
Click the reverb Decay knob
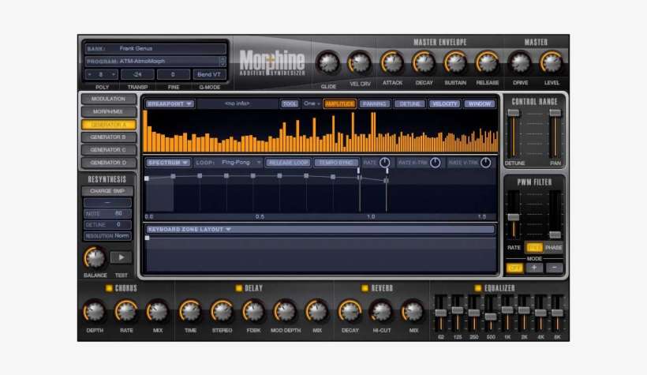pos(350,312)
